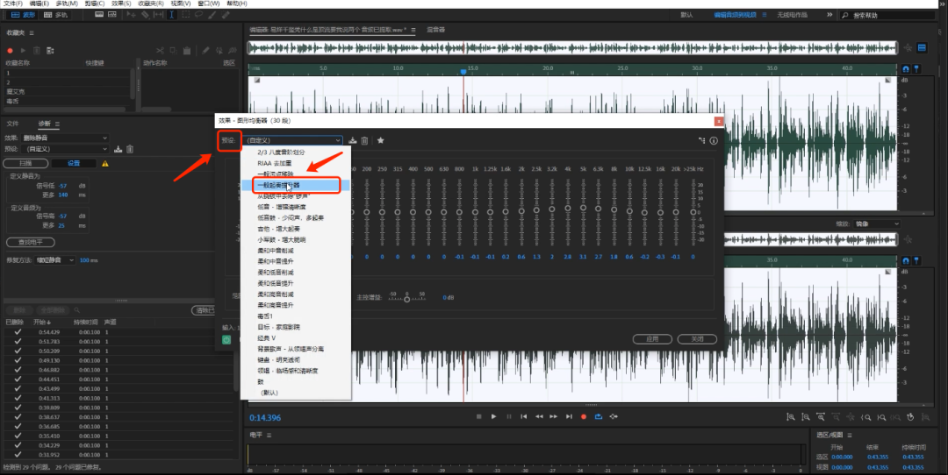Select the Spot Healing Brush tool
Image resolution: width=948 pixels, height=475 pixels.
click(226, 15)
